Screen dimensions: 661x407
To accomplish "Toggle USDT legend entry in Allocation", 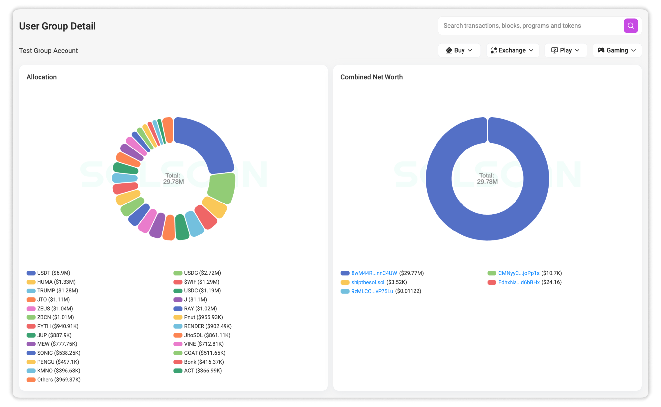I will point(53,273).
